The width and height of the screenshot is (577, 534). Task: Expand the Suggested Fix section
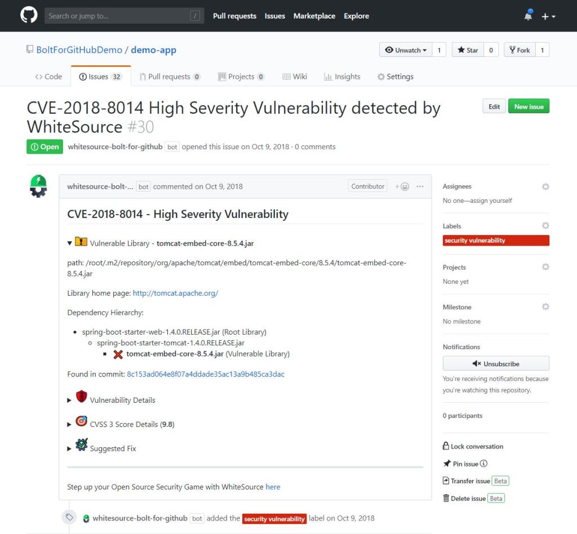[x=69, y=448]
